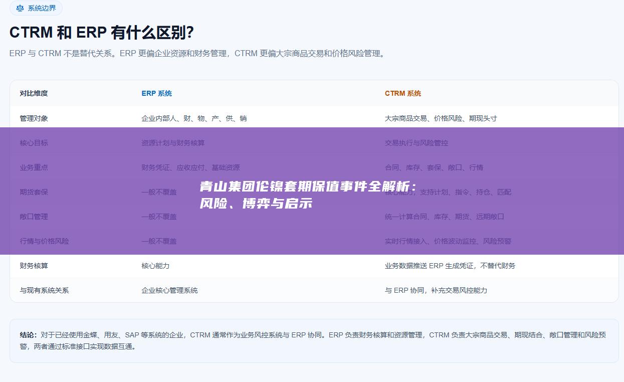Click the 财务核算 row label
The width and height of the screenshot is (624, 382).
(34, 266)
